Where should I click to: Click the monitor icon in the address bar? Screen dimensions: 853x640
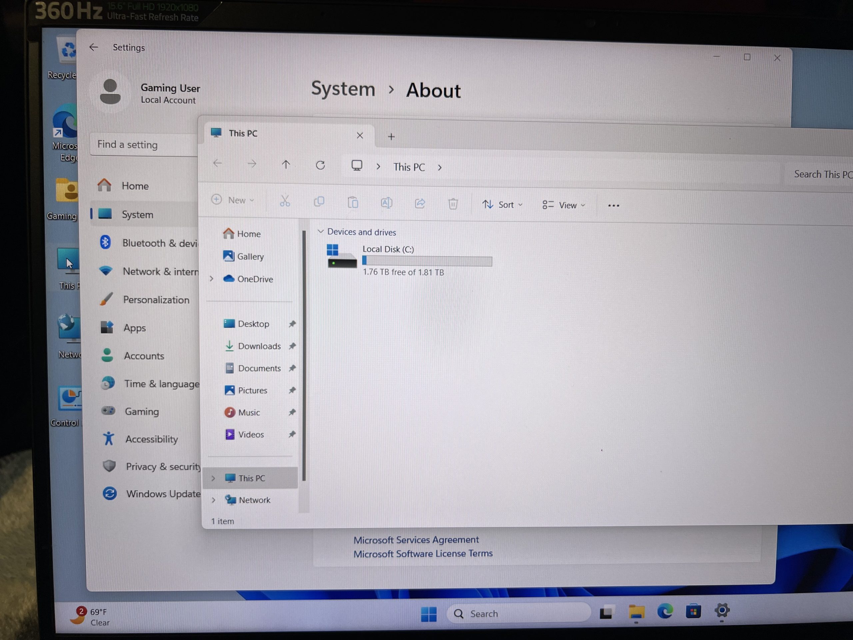tap(357, 165)
